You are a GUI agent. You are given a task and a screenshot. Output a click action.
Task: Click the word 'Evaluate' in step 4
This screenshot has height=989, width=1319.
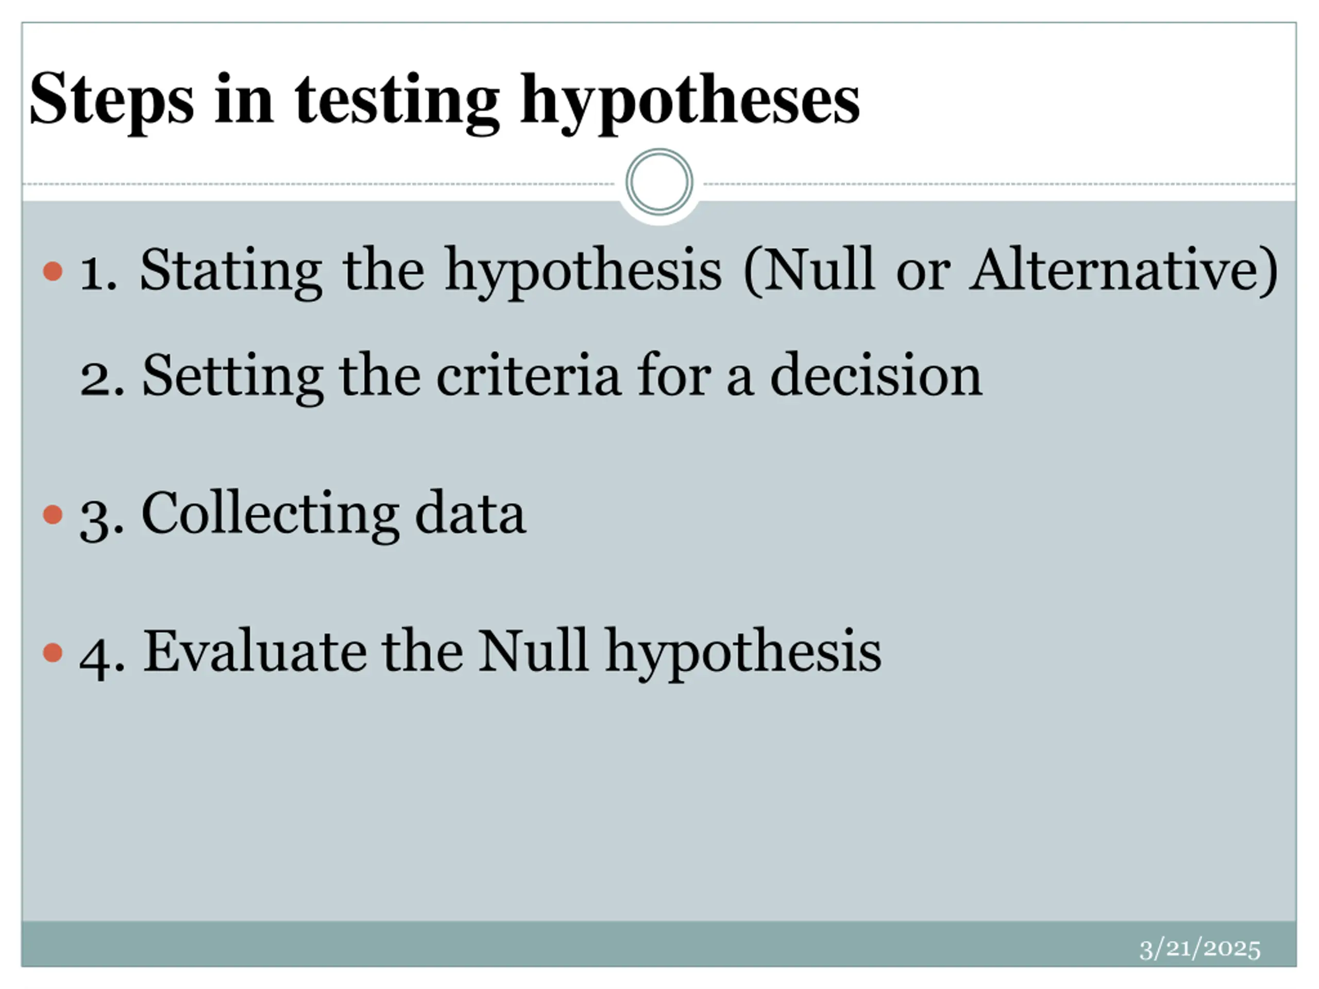[255, 652]
